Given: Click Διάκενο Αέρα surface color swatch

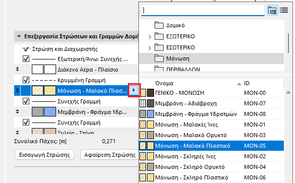Looking at the screenshot, I should 50,70.
